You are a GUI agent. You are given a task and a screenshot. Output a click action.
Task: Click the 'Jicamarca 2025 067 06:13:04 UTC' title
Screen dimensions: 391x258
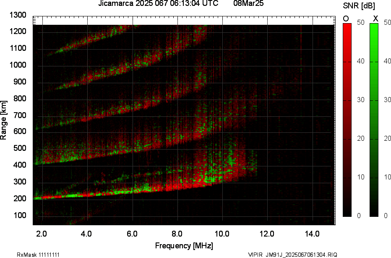click(x=158, y=3)
